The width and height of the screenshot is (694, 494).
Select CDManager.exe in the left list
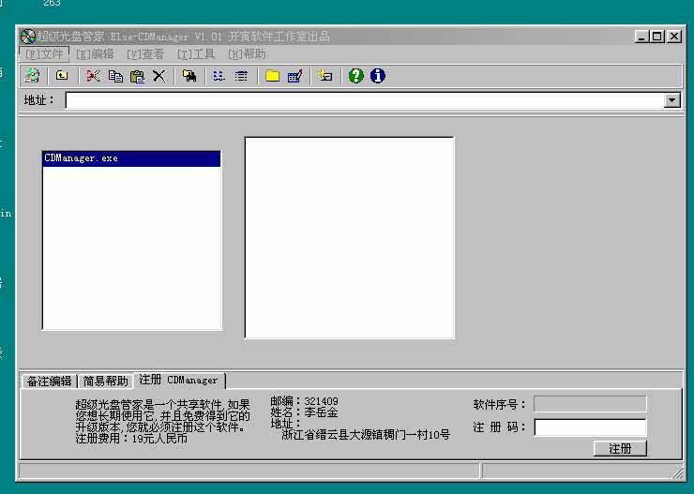coord(131,158)
